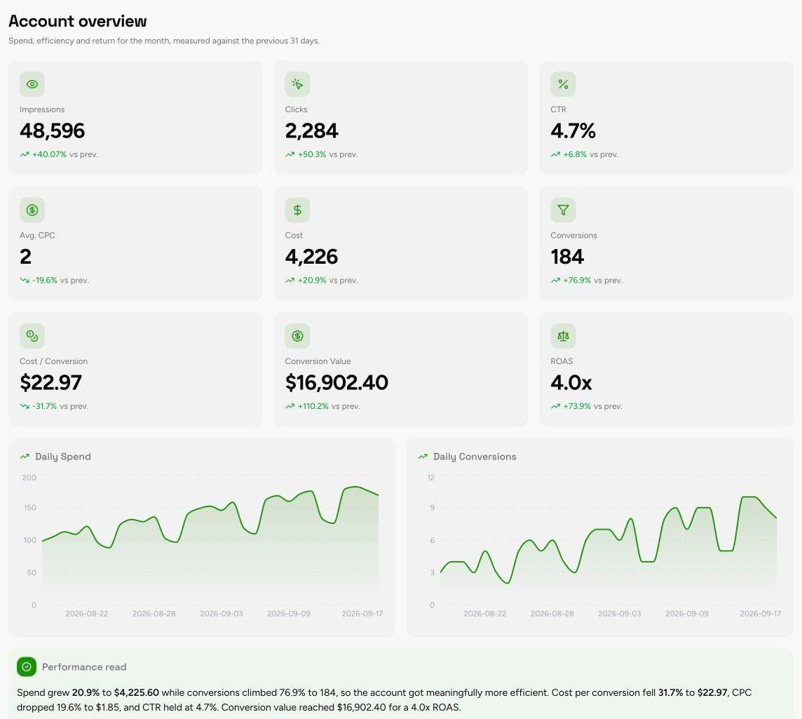The height and width of the screenshot is (719, 802).
Task: Click the down-trend arrow beside -31.7% on Cost / Conversion
Action: click(x=24, y=406)
